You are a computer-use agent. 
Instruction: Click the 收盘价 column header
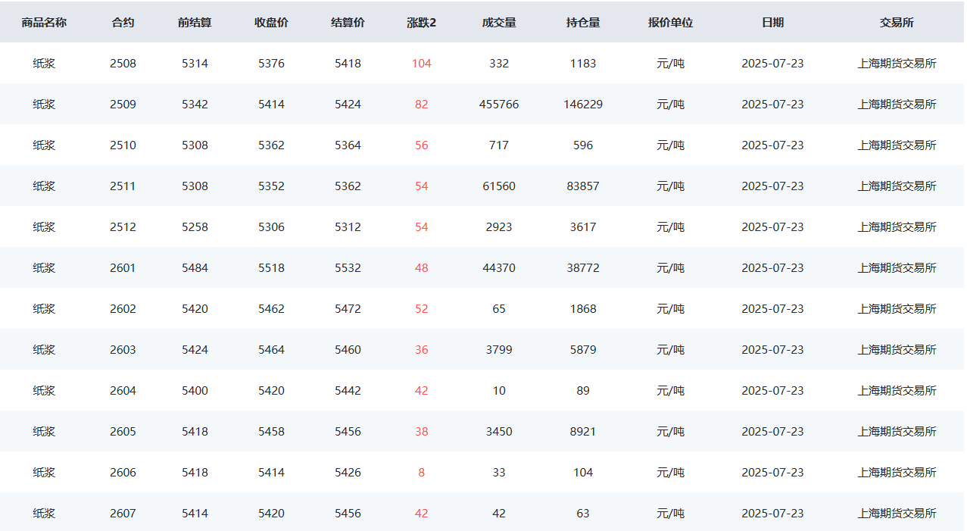271,23
